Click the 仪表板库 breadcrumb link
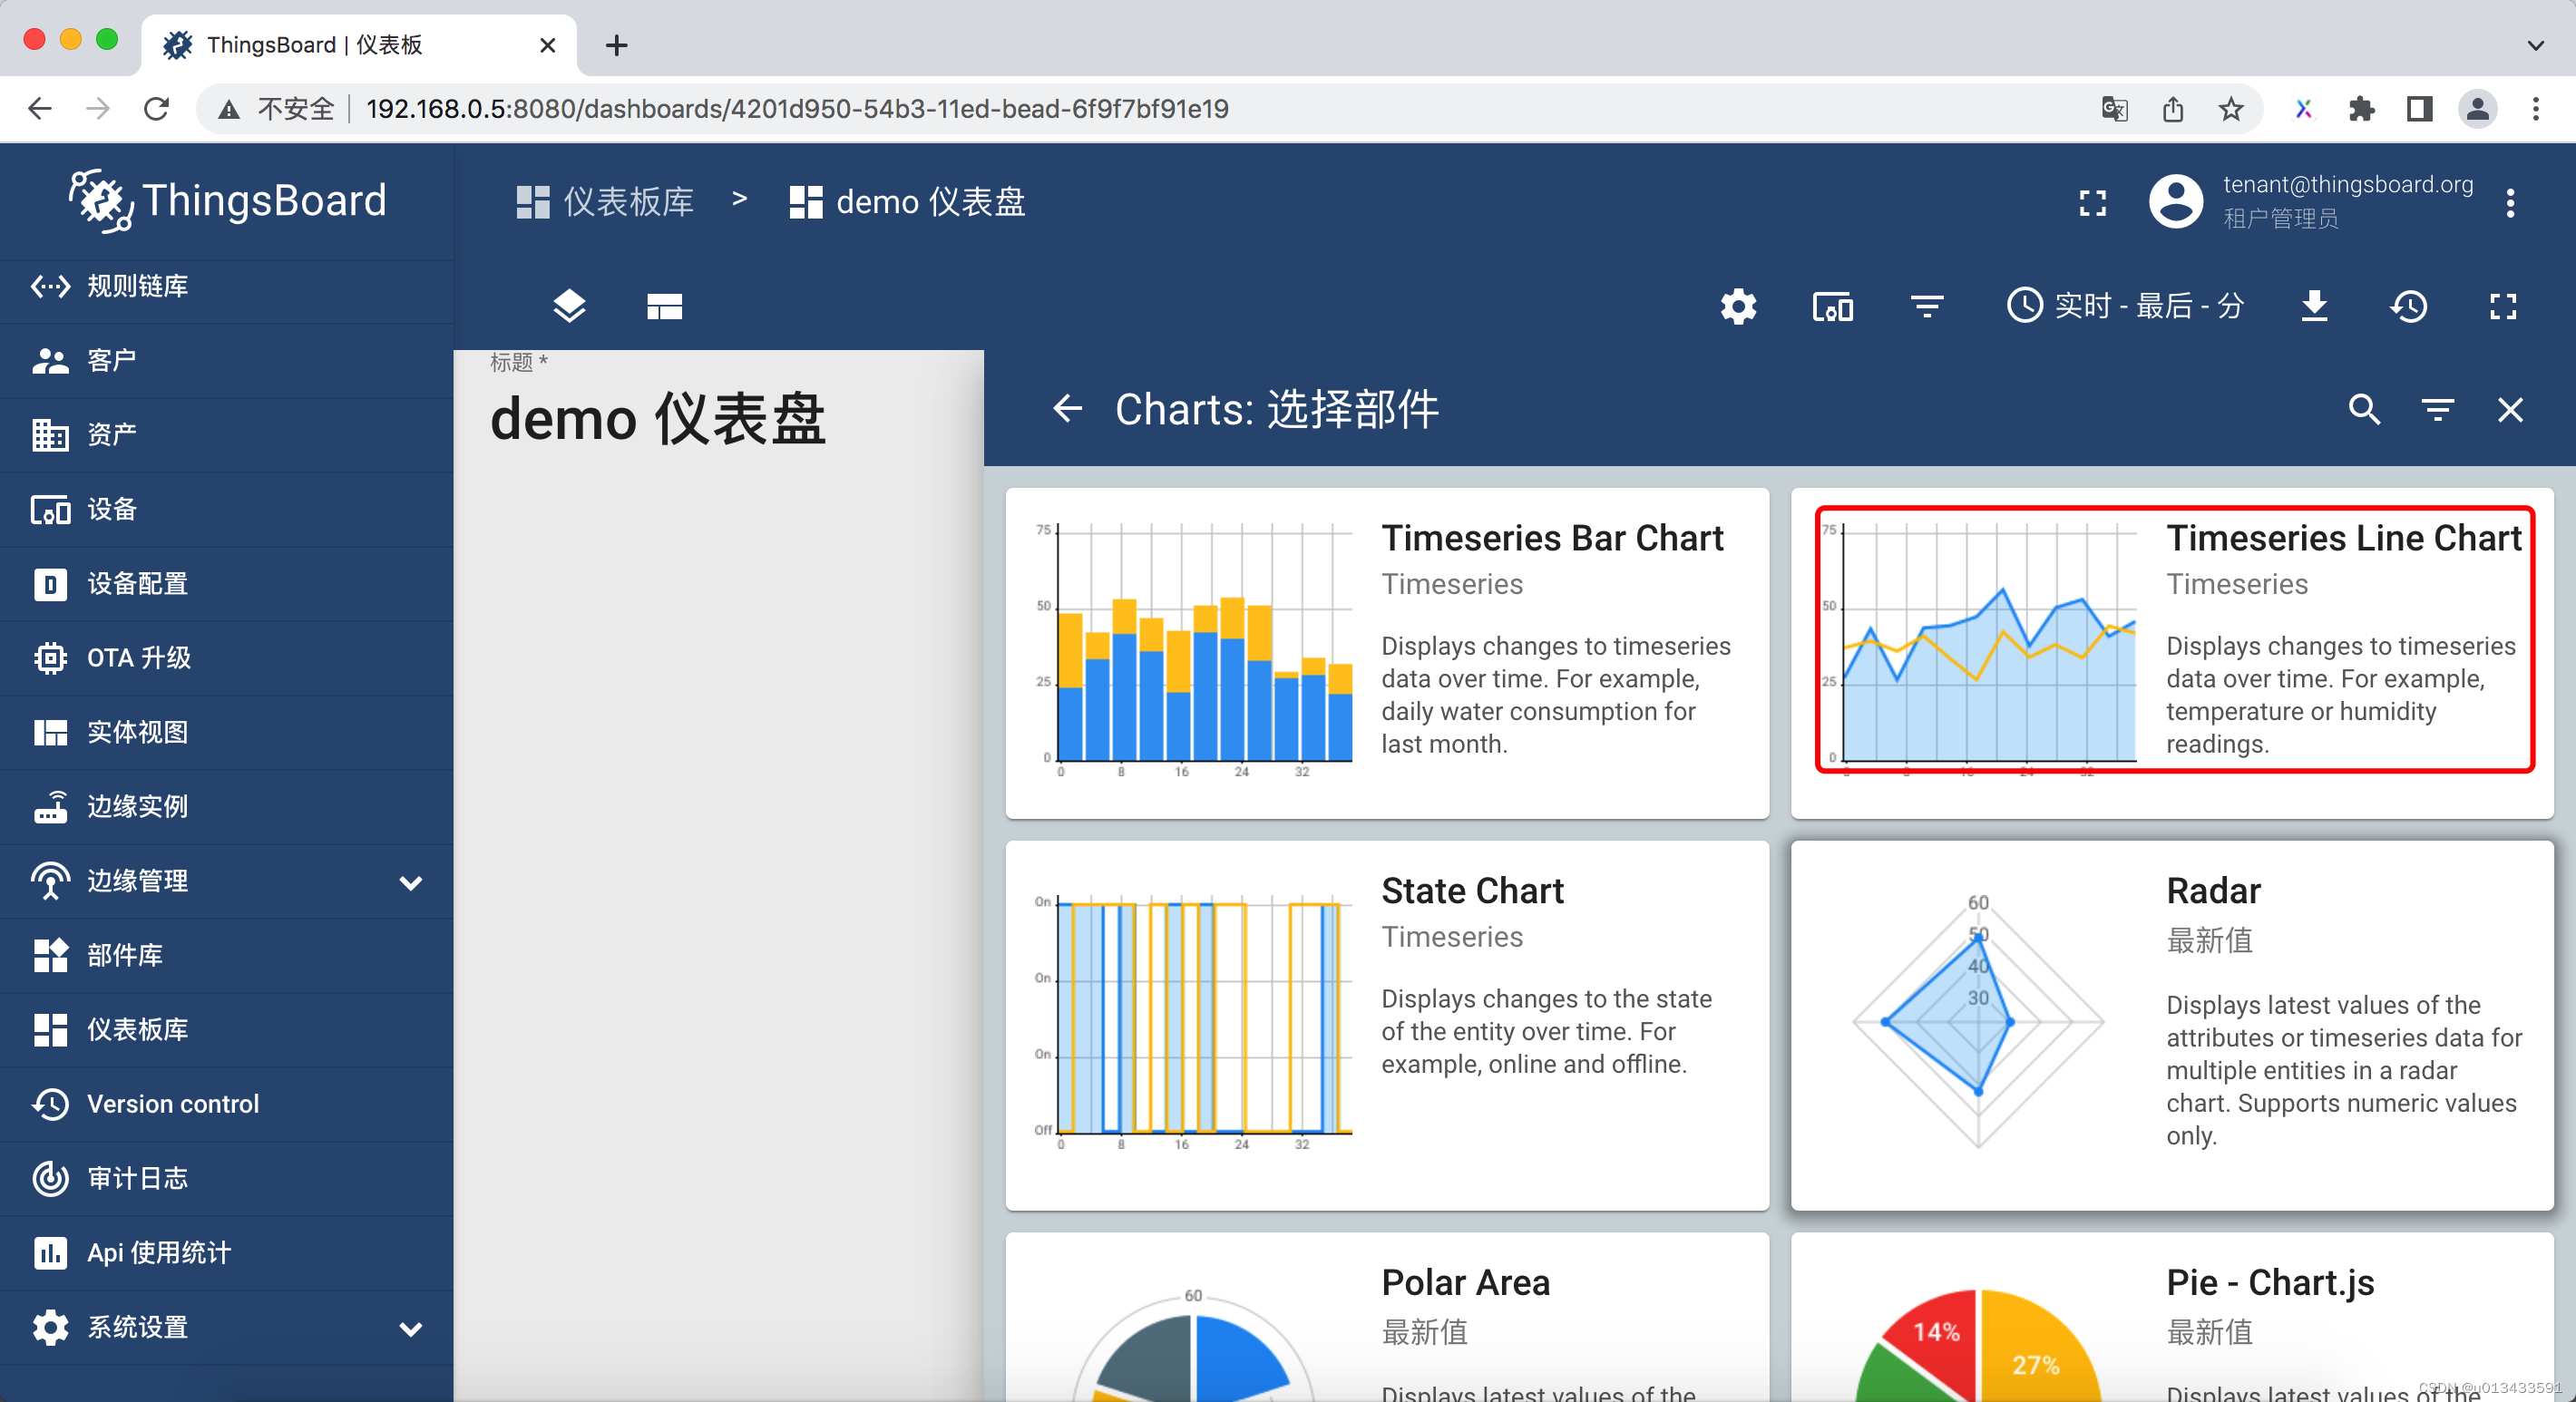Image resolution: width=2576 pixels, height=1402 pixels. point(605,202)
